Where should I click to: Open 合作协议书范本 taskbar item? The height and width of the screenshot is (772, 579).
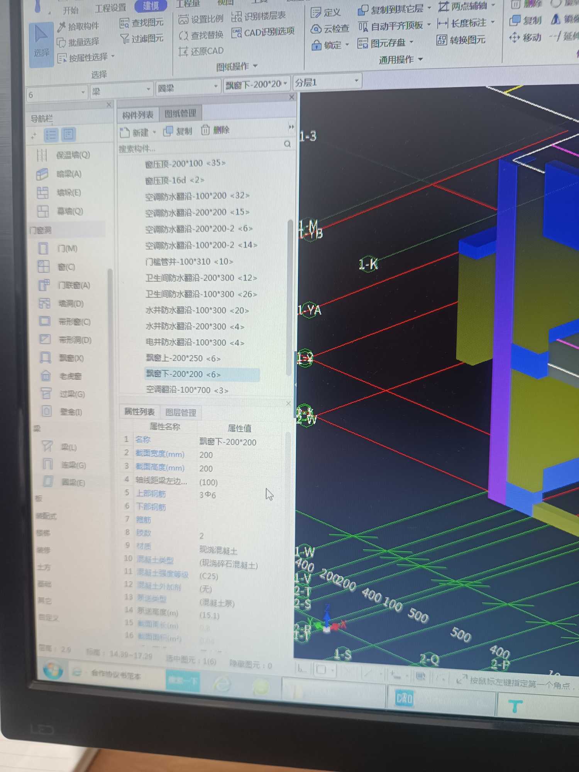click(x=116, y=675)
